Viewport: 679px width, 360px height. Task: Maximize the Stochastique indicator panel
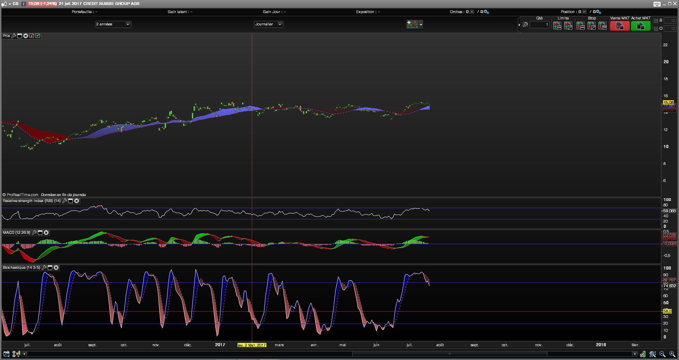point(50,267)
